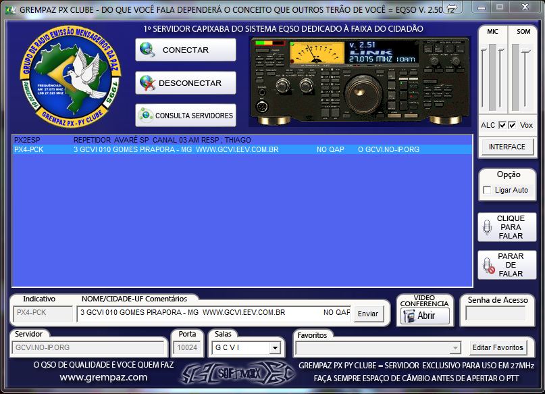The image size is (545, 394).
Task: Click the application icon in the title bar
Action: (10, 9)
